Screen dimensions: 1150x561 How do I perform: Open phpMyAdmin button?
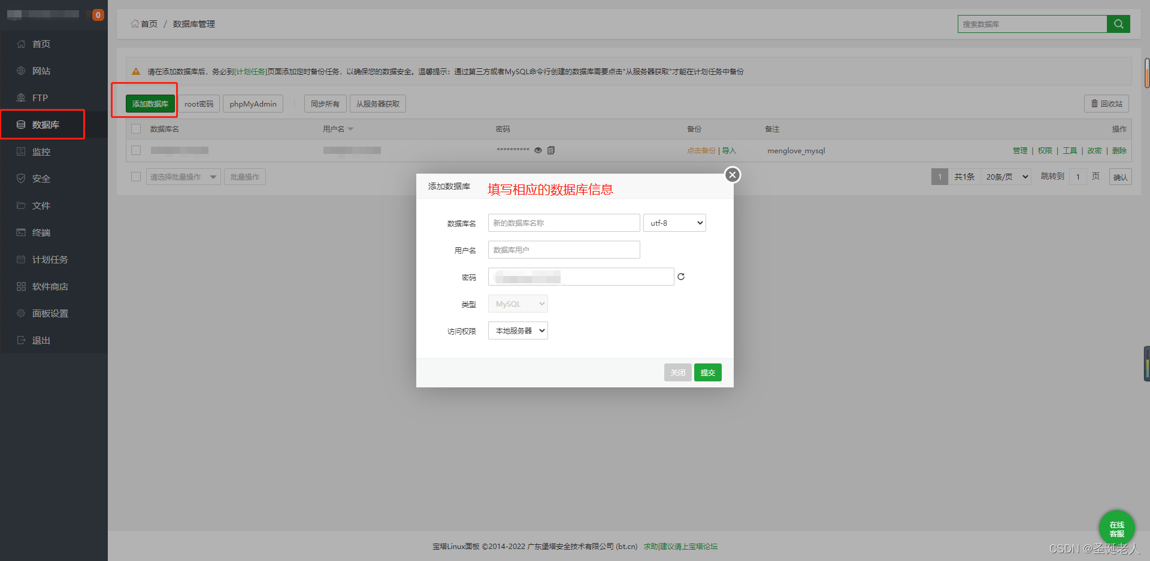pos(253,104)
